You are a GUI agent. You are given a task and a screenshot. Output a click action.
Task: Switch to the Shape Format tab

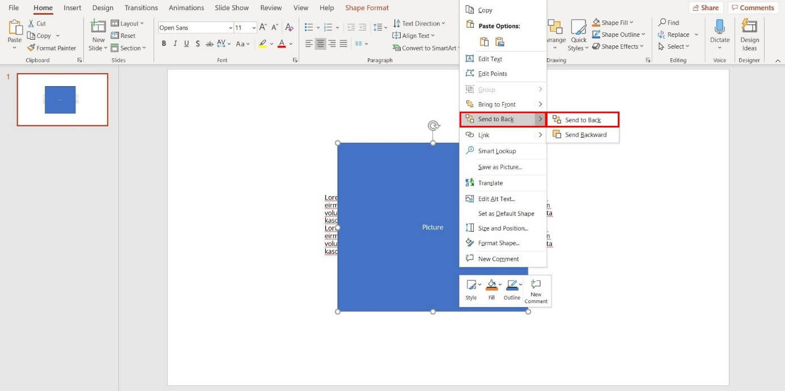click(367, 7)
